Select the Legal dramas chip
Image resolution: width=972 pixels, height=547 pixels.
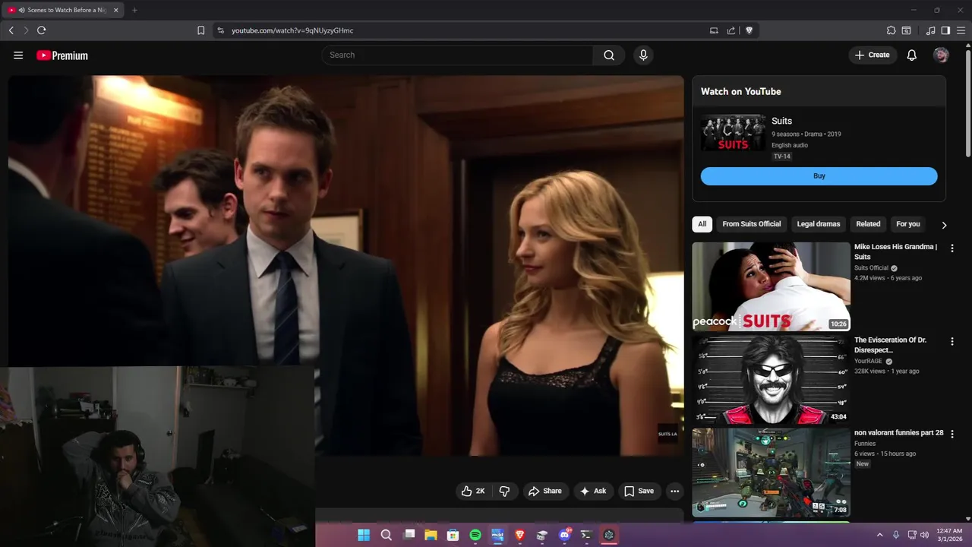(x=819, y=224)
